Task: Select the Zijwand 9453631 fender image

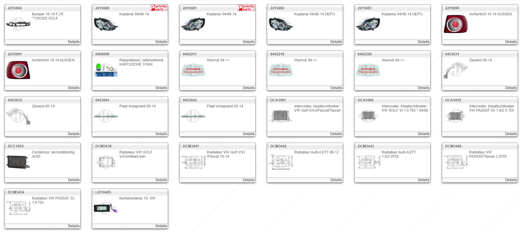Action: click(x=455, y=70)
